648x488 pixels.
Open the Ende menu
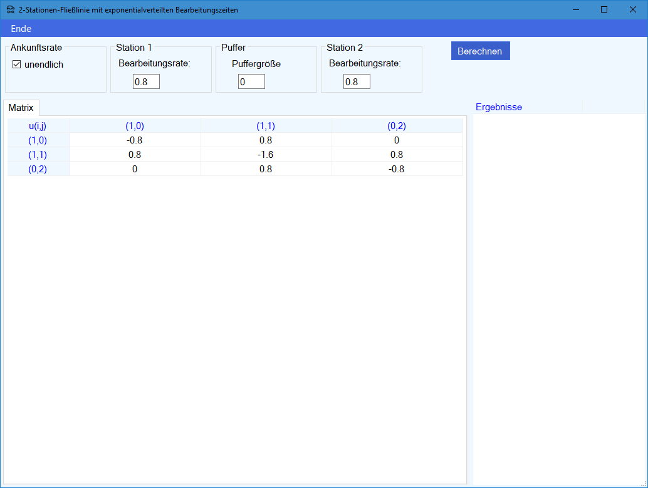pyautogui.click(x=21, y=29)
